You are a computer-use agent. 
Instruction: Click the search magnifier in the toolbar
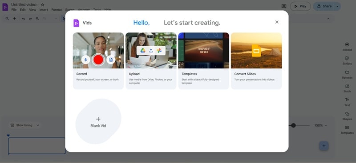(7, 19)
